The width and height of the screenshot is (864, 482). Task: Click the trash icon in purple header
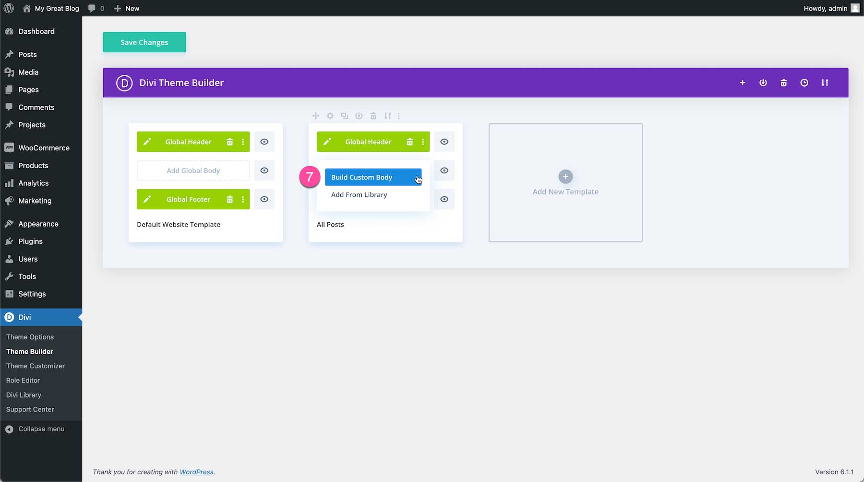point(784,83)
